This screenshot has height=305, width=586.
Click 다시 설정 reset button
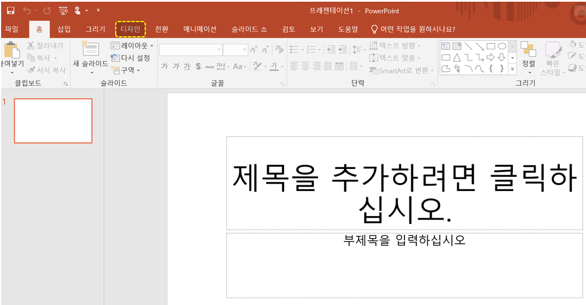[x=130, y=58]
